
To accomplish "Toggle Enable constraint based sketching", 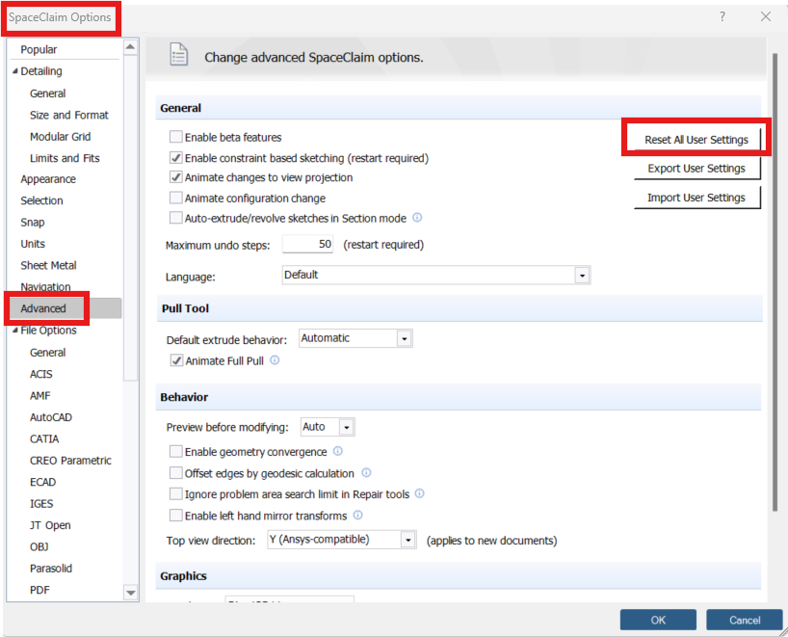I will [176, 158].
